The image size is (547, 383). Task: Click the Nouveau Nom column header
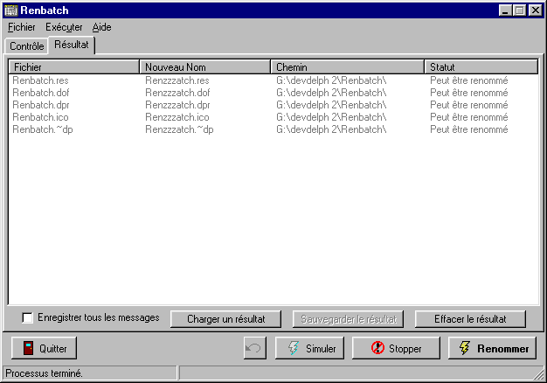tap(205, 66)
